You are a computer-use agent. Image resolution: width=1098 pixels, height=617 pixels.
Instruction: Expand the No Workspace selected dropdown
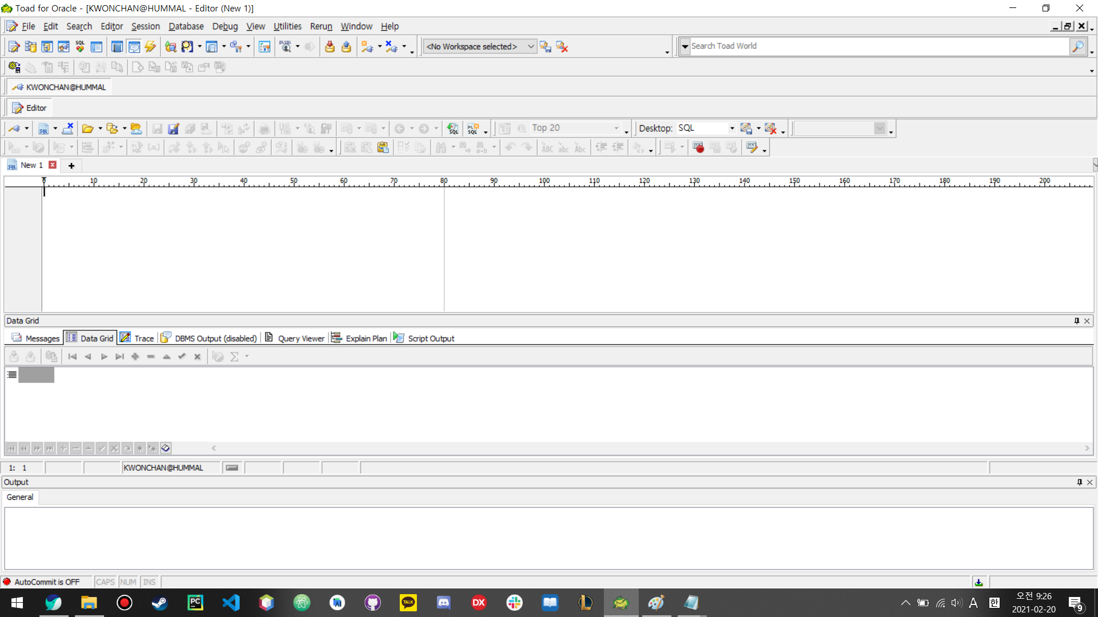coord(531,47)
